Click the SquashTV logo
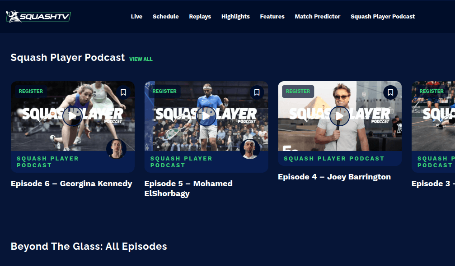 click(38, 17)
